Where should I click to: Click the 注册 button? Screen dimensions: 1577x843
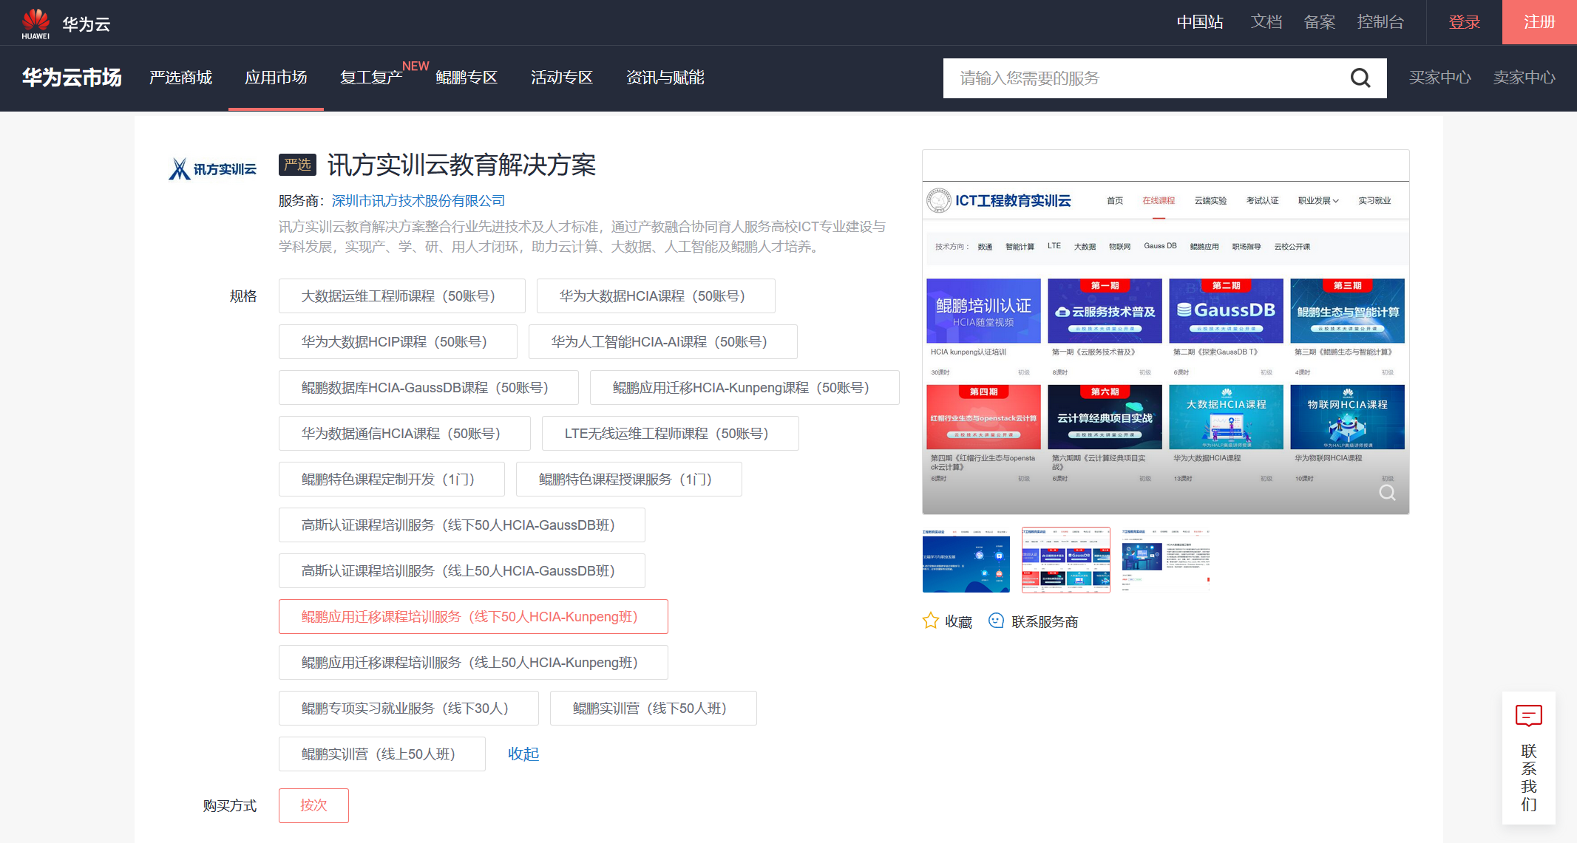pos(1539,22)
